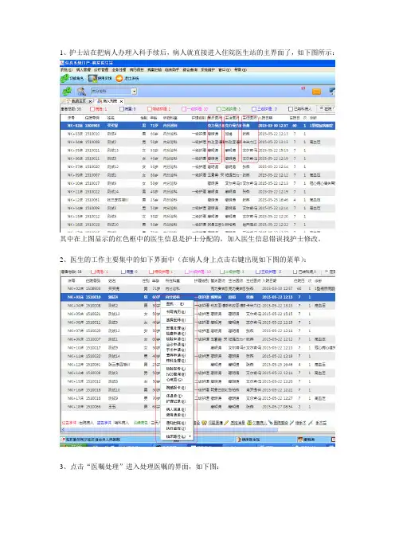
Task: Click the horizontal scrollbar under the patient list
Action: (171, 430)
